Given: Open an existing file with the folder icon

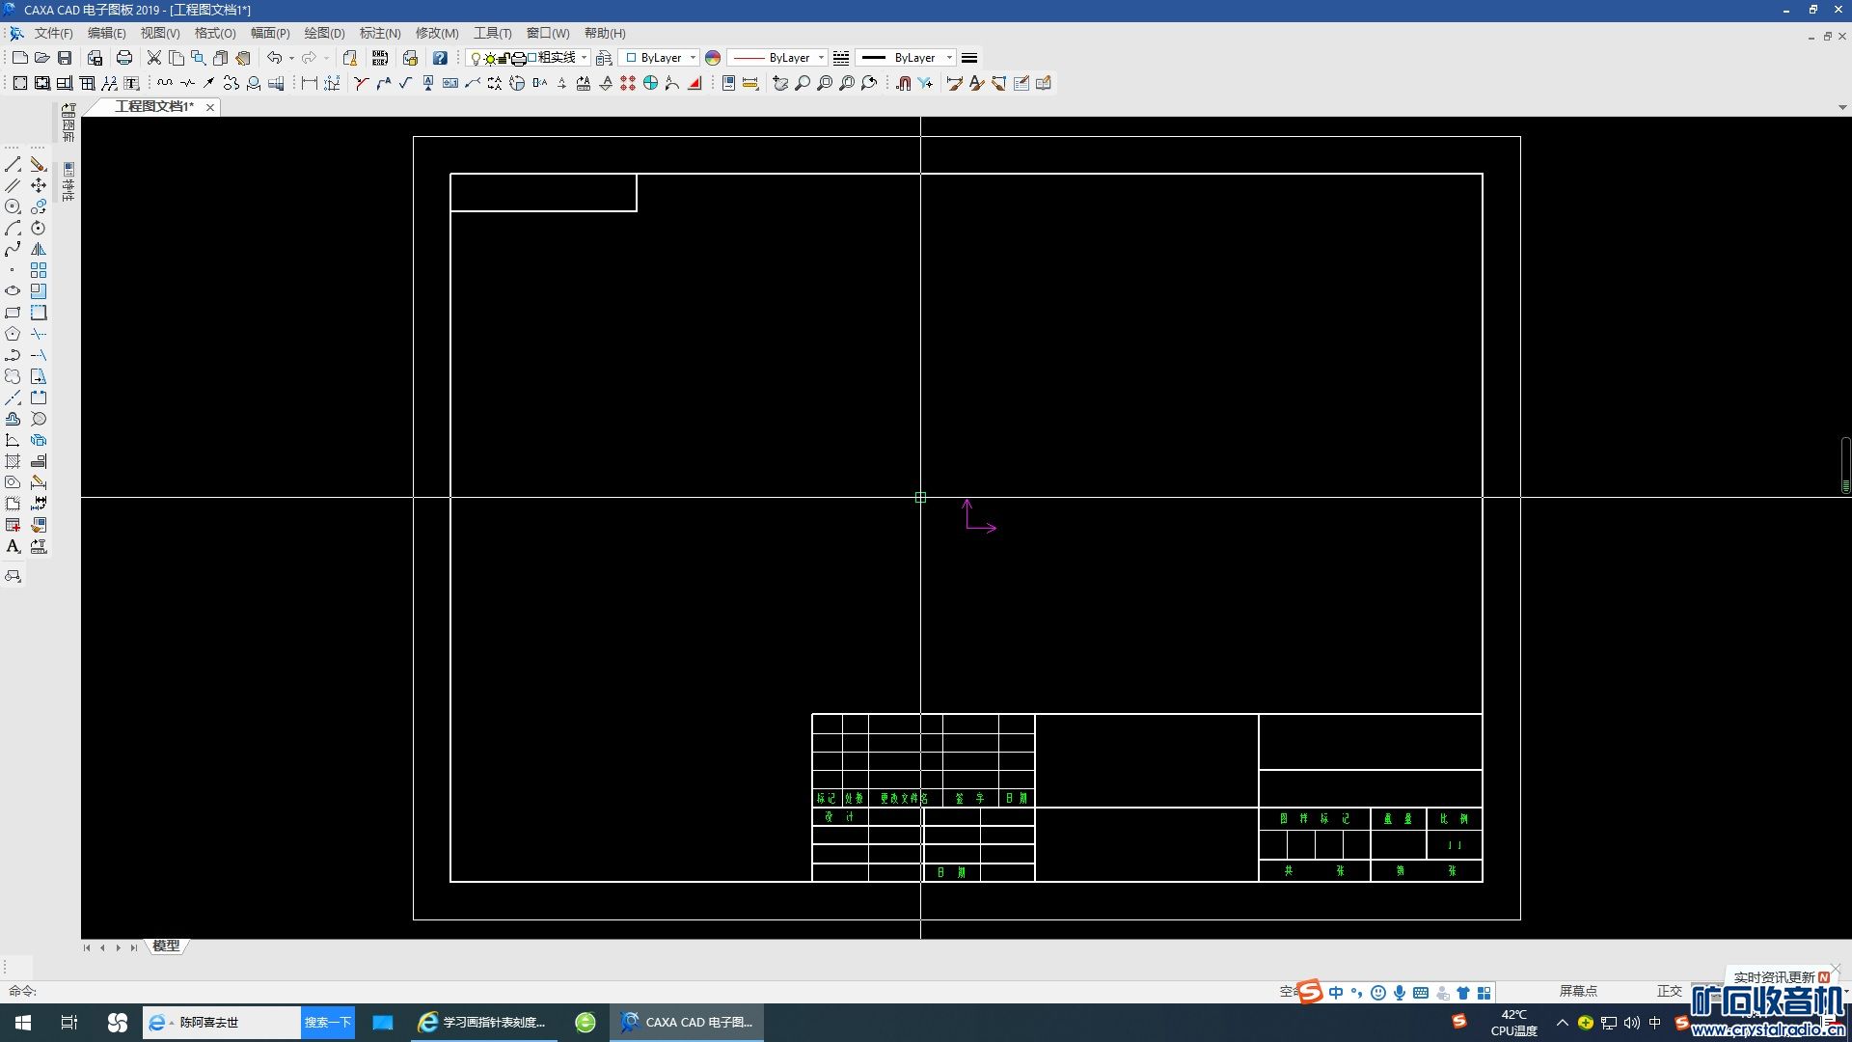Looking at the screenshot, I should (41, 58).
